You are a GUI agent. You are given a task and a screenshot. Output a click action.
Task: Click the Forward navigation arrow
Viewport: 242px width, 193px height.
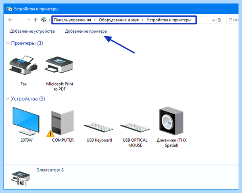click(20, 20)
